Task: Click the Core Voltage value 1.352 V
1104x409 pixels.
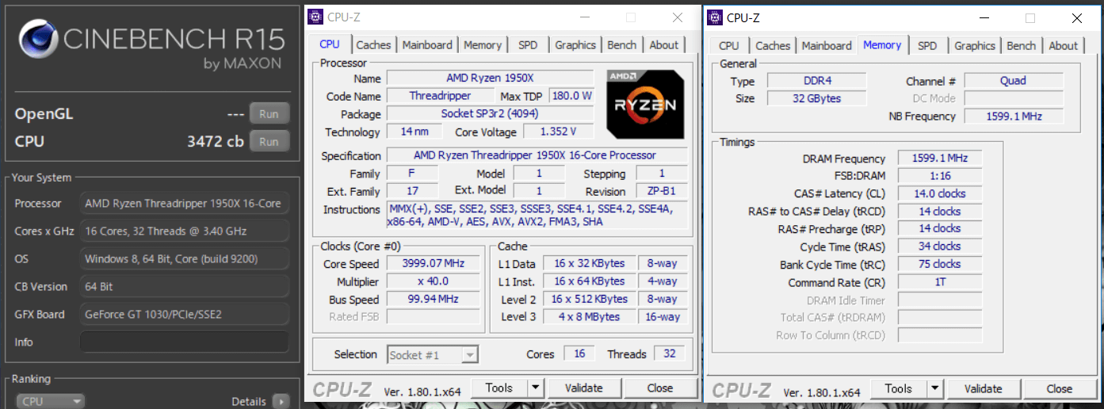Action: (556, 132)
